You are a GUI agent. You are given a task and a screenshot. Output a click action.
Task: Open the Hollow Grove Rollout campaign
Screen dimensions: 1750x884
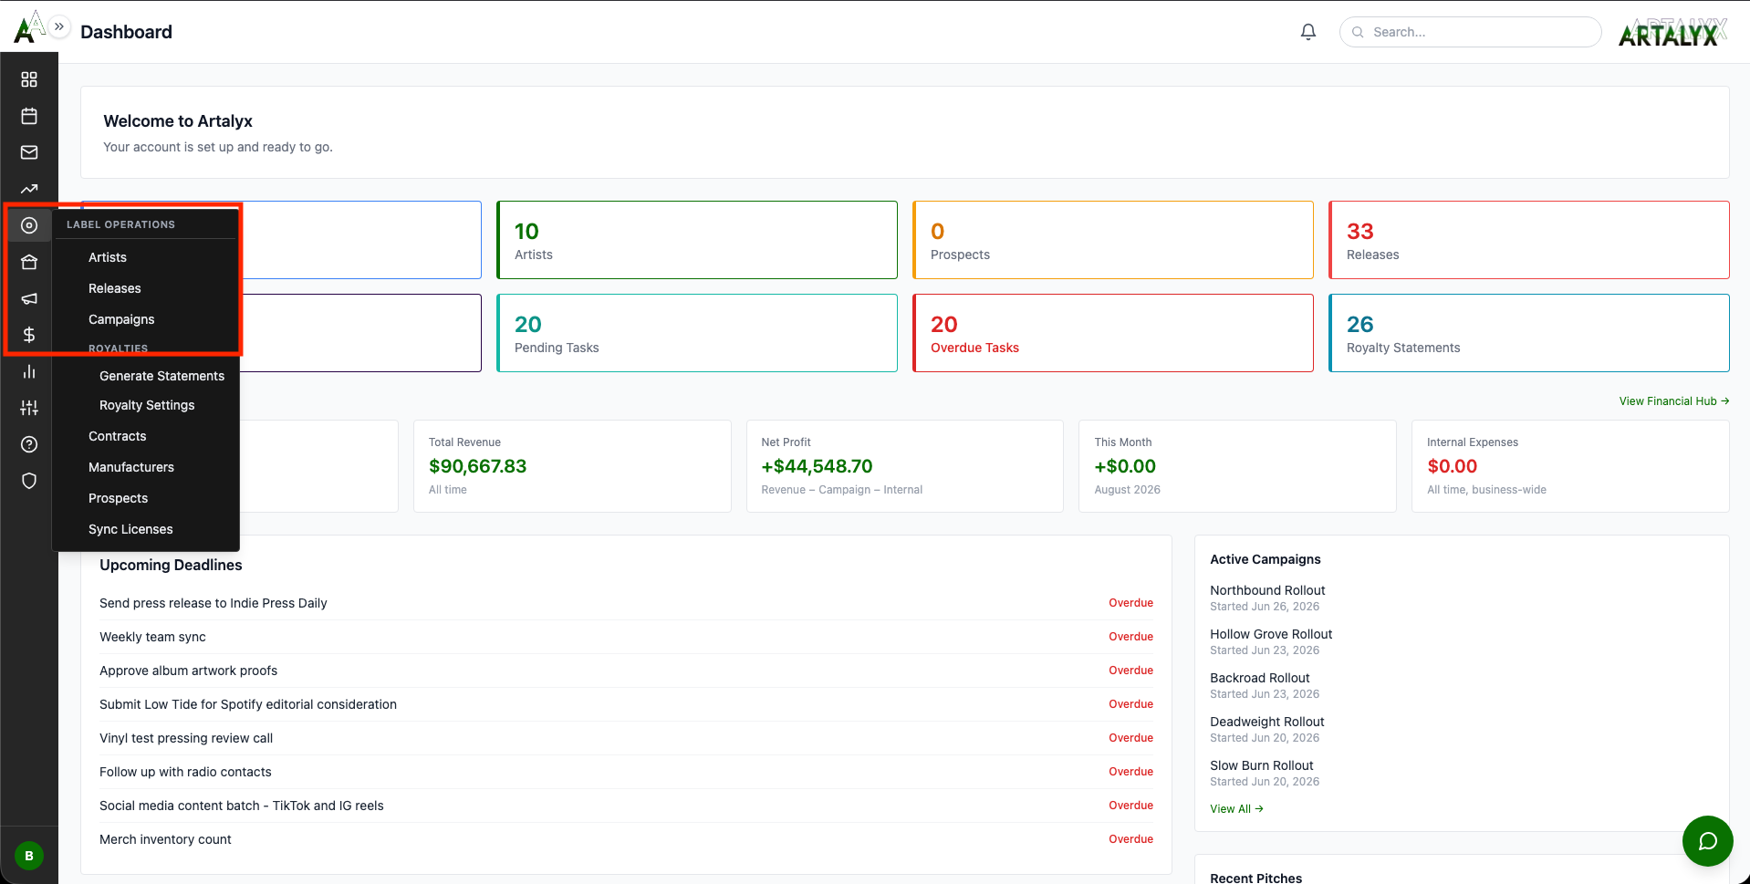coord(1271,634)
